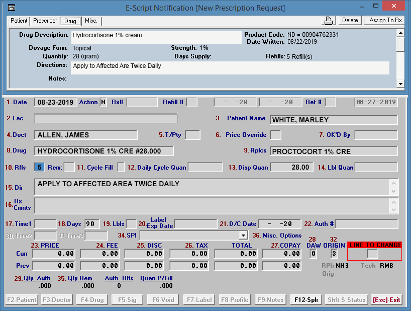Image resolution: width=411 pixels, height=311 pixels.
Task: Click the Line To Change box
Action: pos(372,254)
